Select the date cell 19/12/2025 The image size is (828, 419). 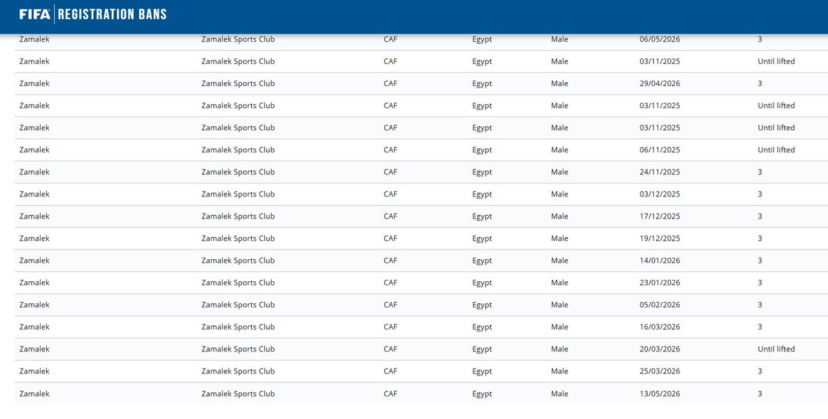click(660, 238)
